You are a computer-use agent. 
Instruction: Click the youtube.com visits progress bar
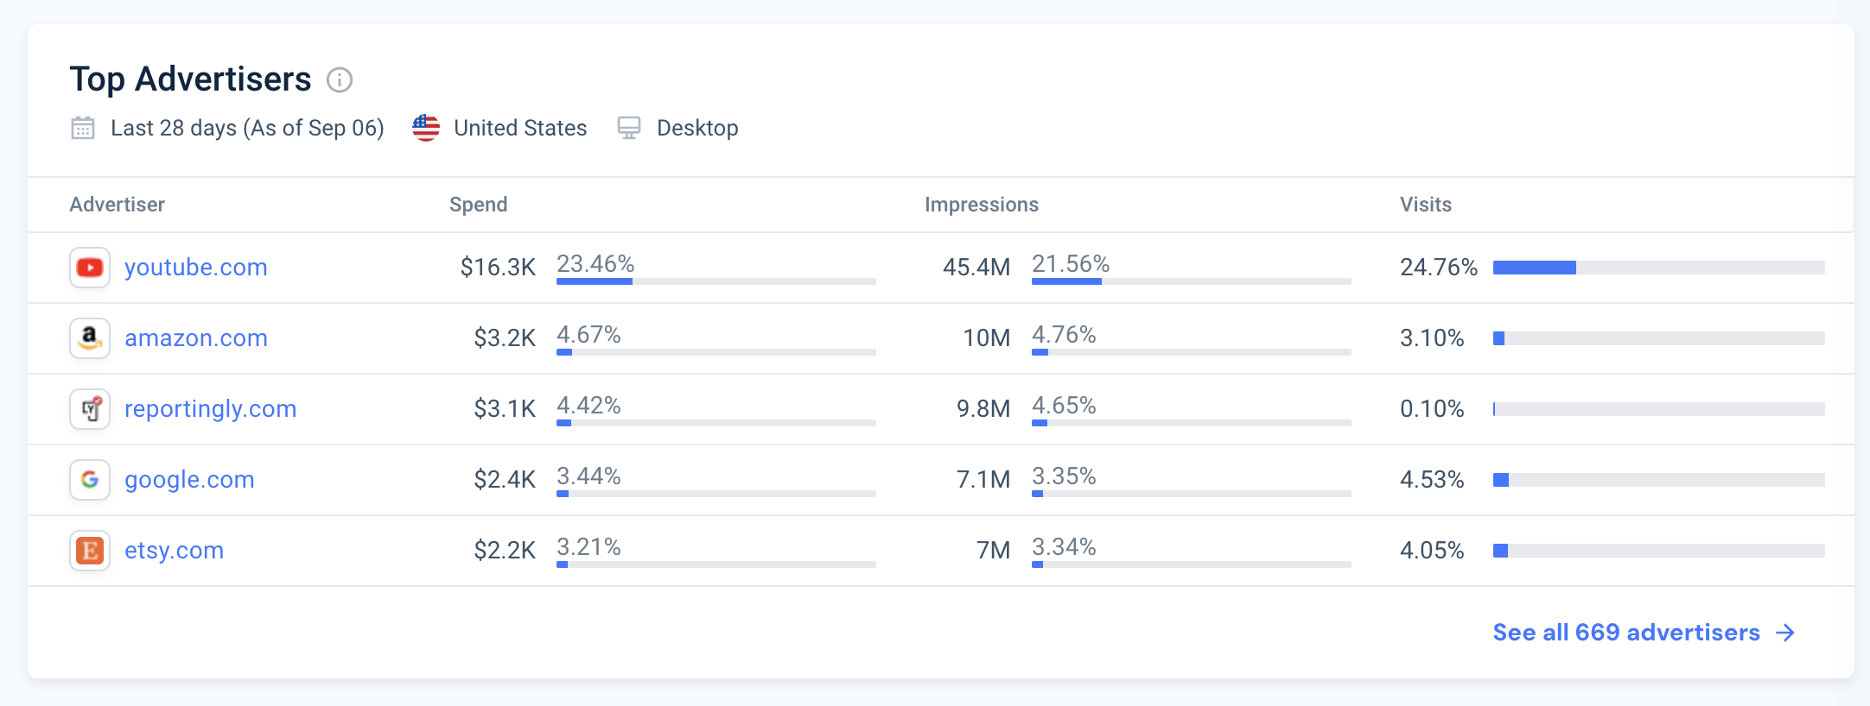1659,268
